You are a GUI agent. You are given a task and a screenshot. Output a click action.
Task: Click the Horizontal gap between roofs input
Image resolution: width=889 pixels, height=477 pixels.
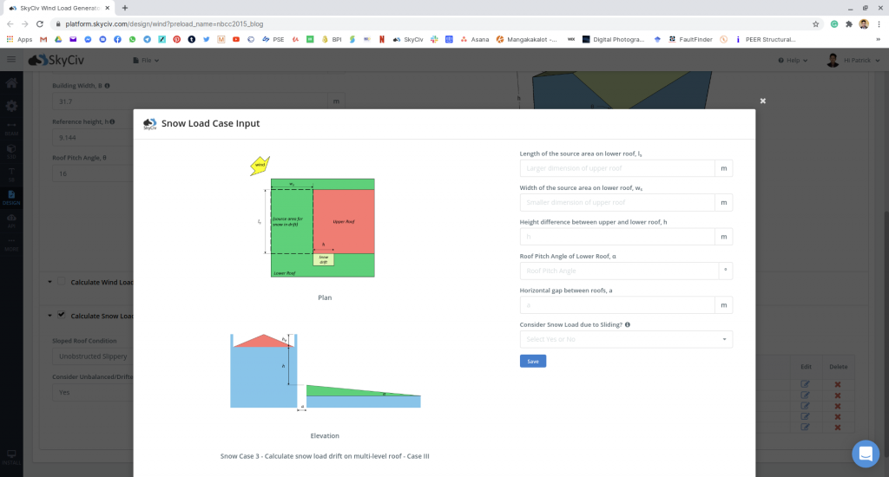pos(616,305)
